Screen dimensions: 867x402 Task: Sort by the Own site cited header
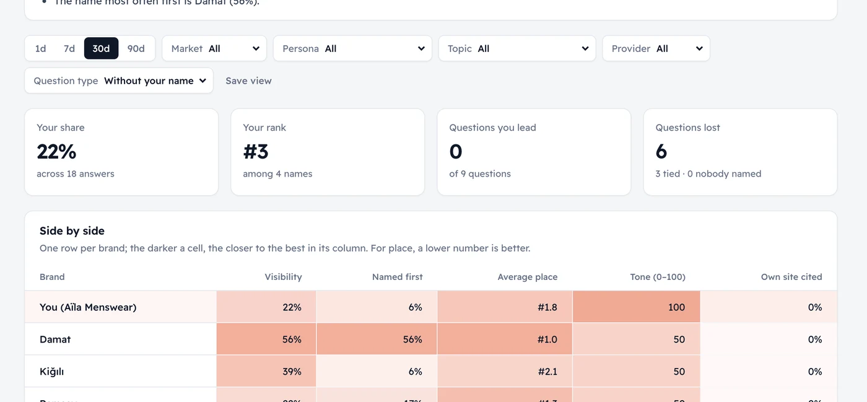click(791, 277)
